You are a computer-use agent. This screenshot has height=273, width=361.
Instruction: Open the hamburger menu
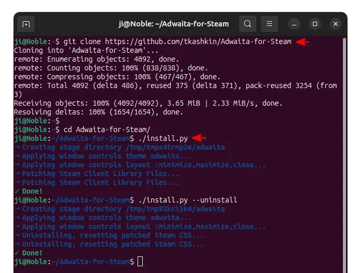click(x=269, y=24)
